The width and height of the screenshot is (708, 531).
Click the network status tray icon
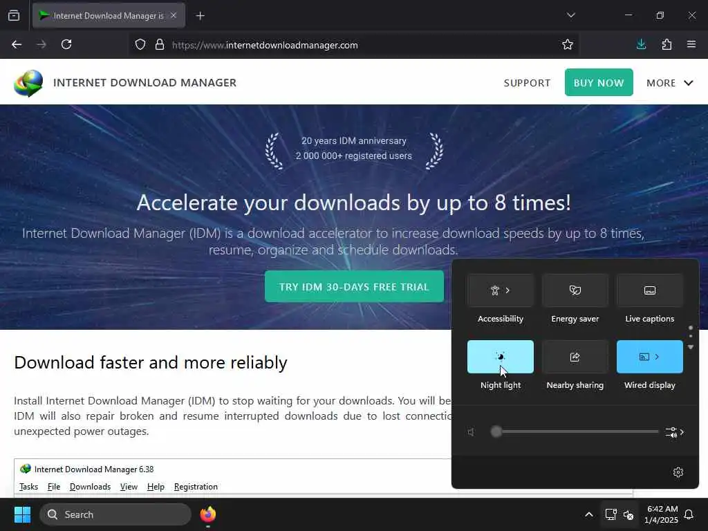[x=611, y=514]
